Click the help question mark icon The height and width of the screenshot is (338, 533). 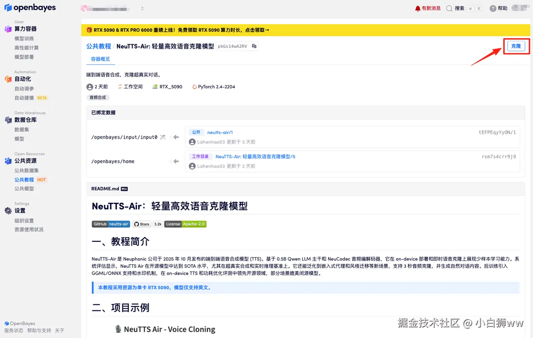click(493, 8)
